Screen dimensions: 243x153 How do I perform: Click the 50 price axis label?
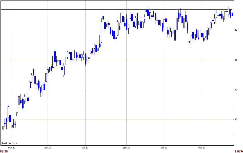pos(236,90)
